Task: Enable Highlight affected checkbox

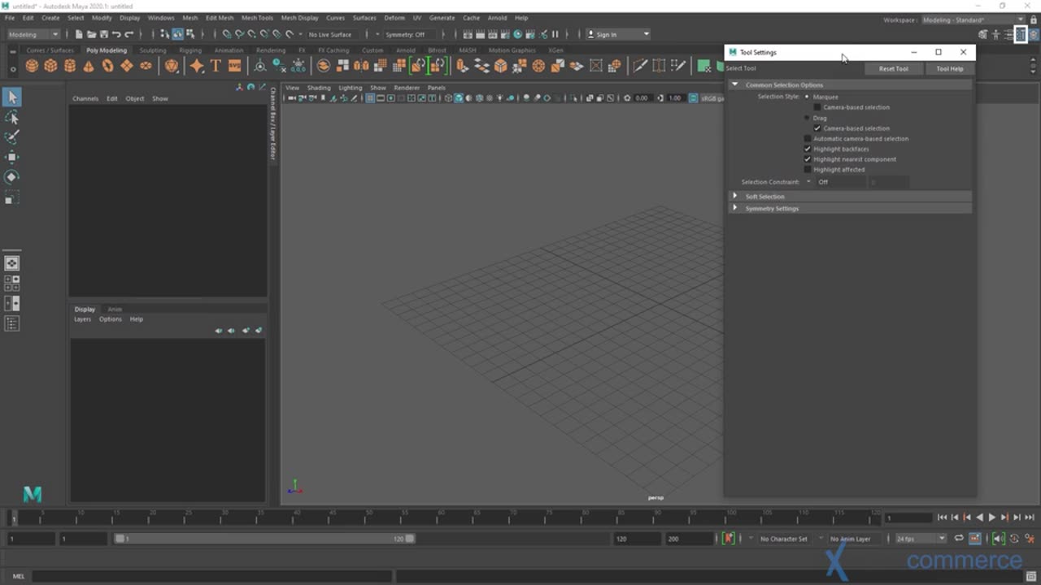Action: pyautogui.click(x=808, y=170)
